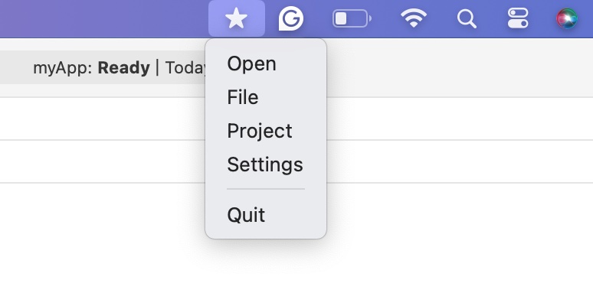Click the bold Ready status text
Screen dimensions: 593x306
(x=123, y=67)
